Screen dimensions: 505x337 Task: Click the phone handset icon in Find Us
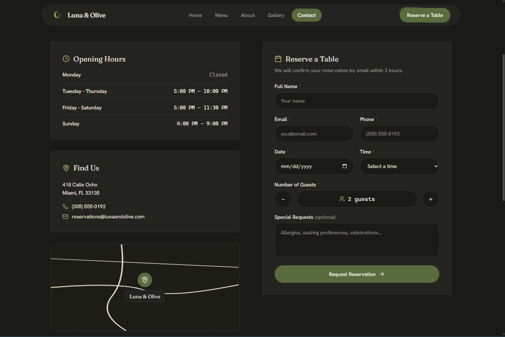click(65, 207)
